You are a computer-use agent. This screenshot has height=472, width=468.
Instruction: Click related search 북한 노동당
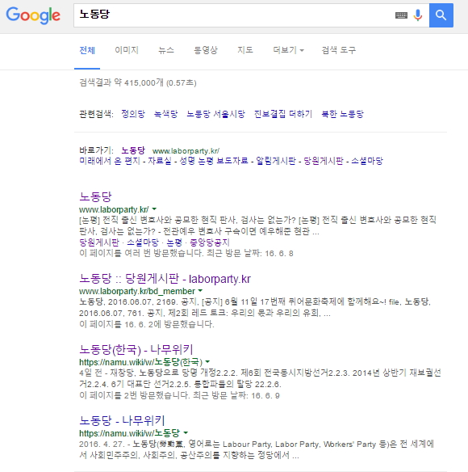point(343,114)
